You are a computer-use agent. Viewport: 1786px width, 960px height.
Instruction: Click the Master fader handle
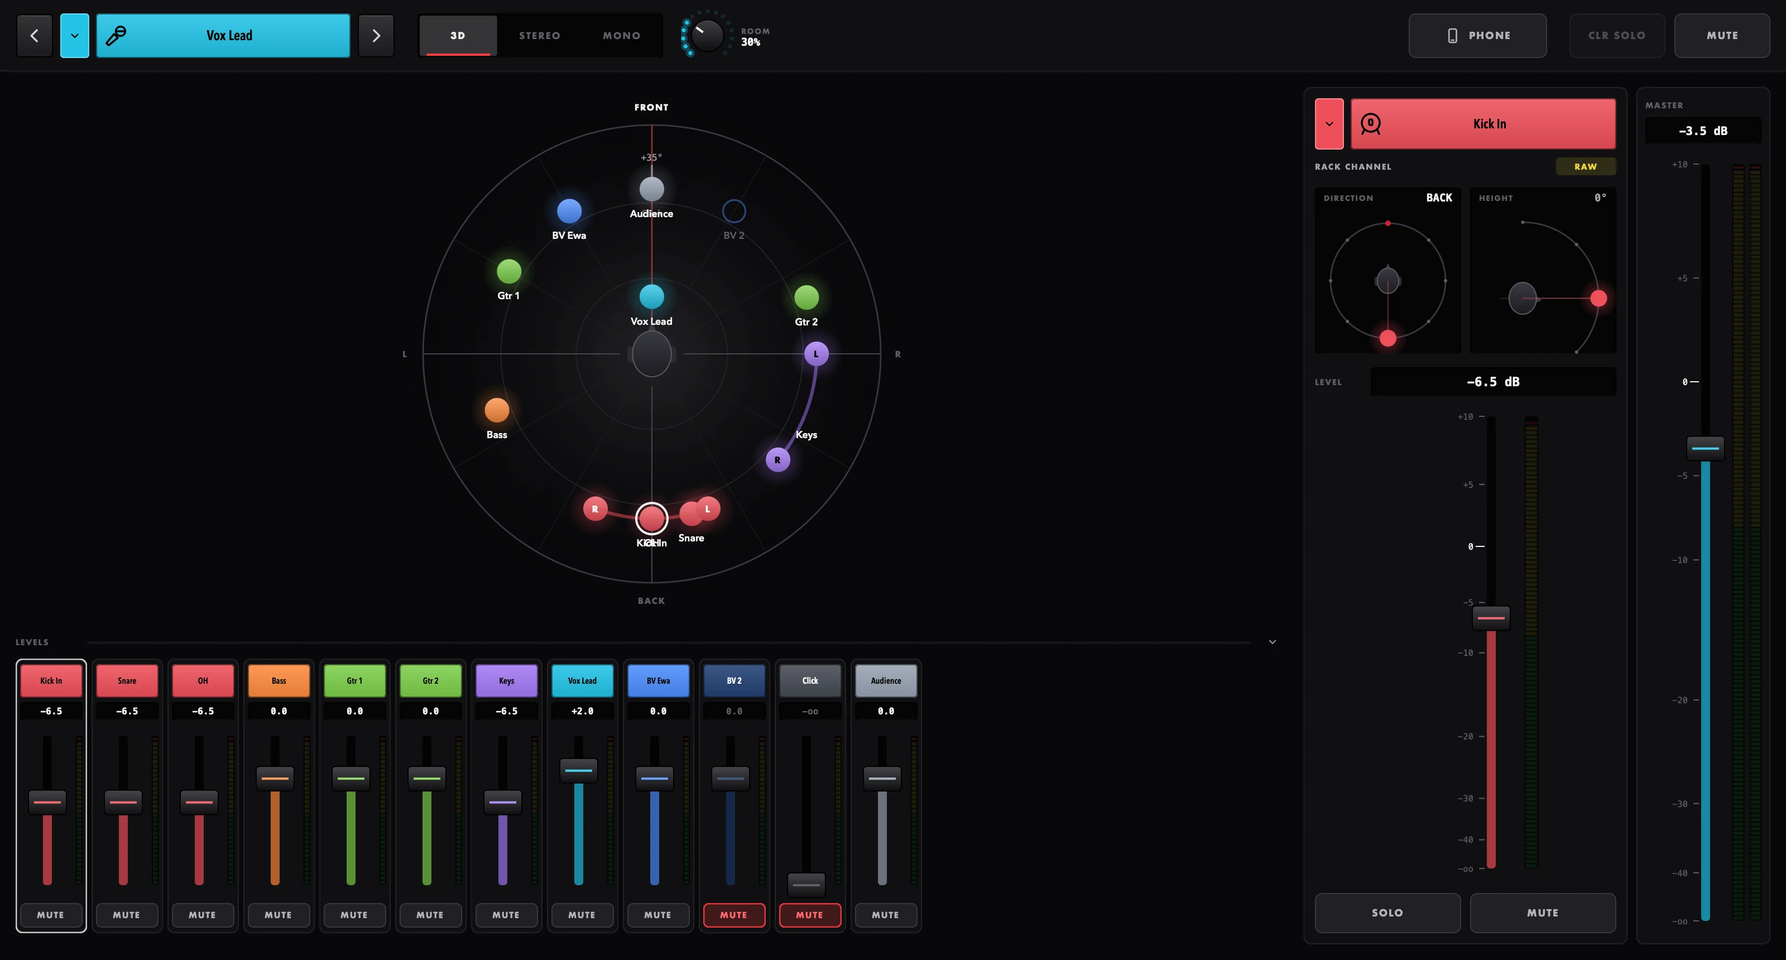1706,448
